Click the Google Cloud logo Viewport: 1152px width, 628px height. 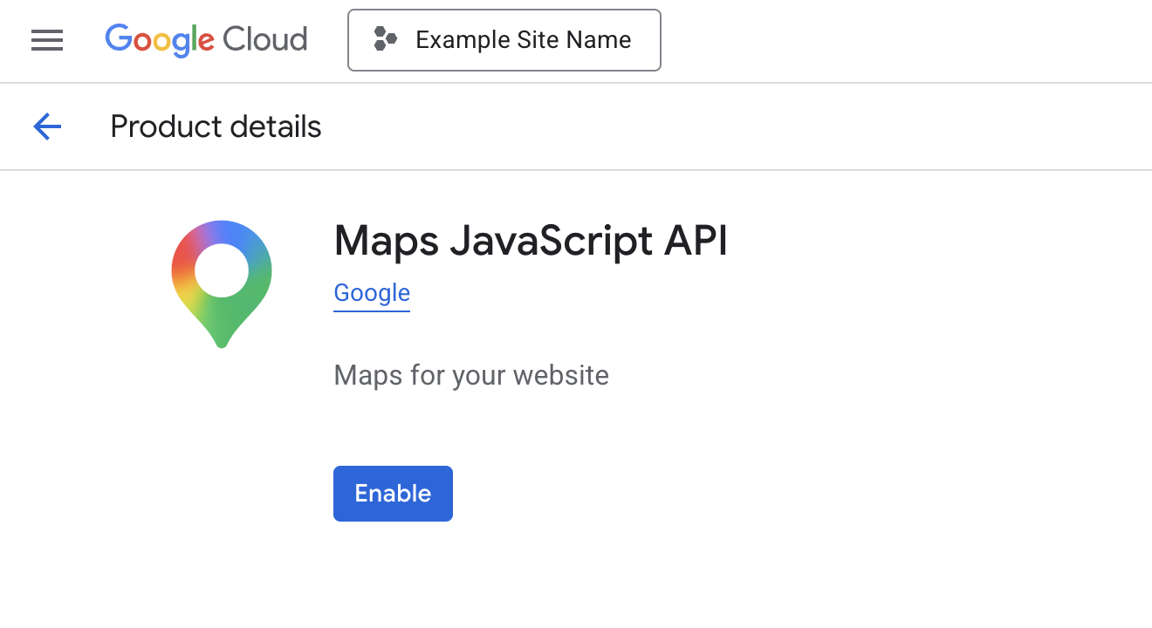(x=206, y=40)
